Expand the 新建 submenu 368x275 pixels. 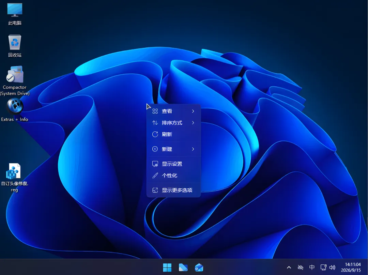coord(174,149)
